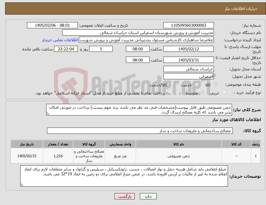Click the goods group field مصالح ساختمانی

(140, 131)
